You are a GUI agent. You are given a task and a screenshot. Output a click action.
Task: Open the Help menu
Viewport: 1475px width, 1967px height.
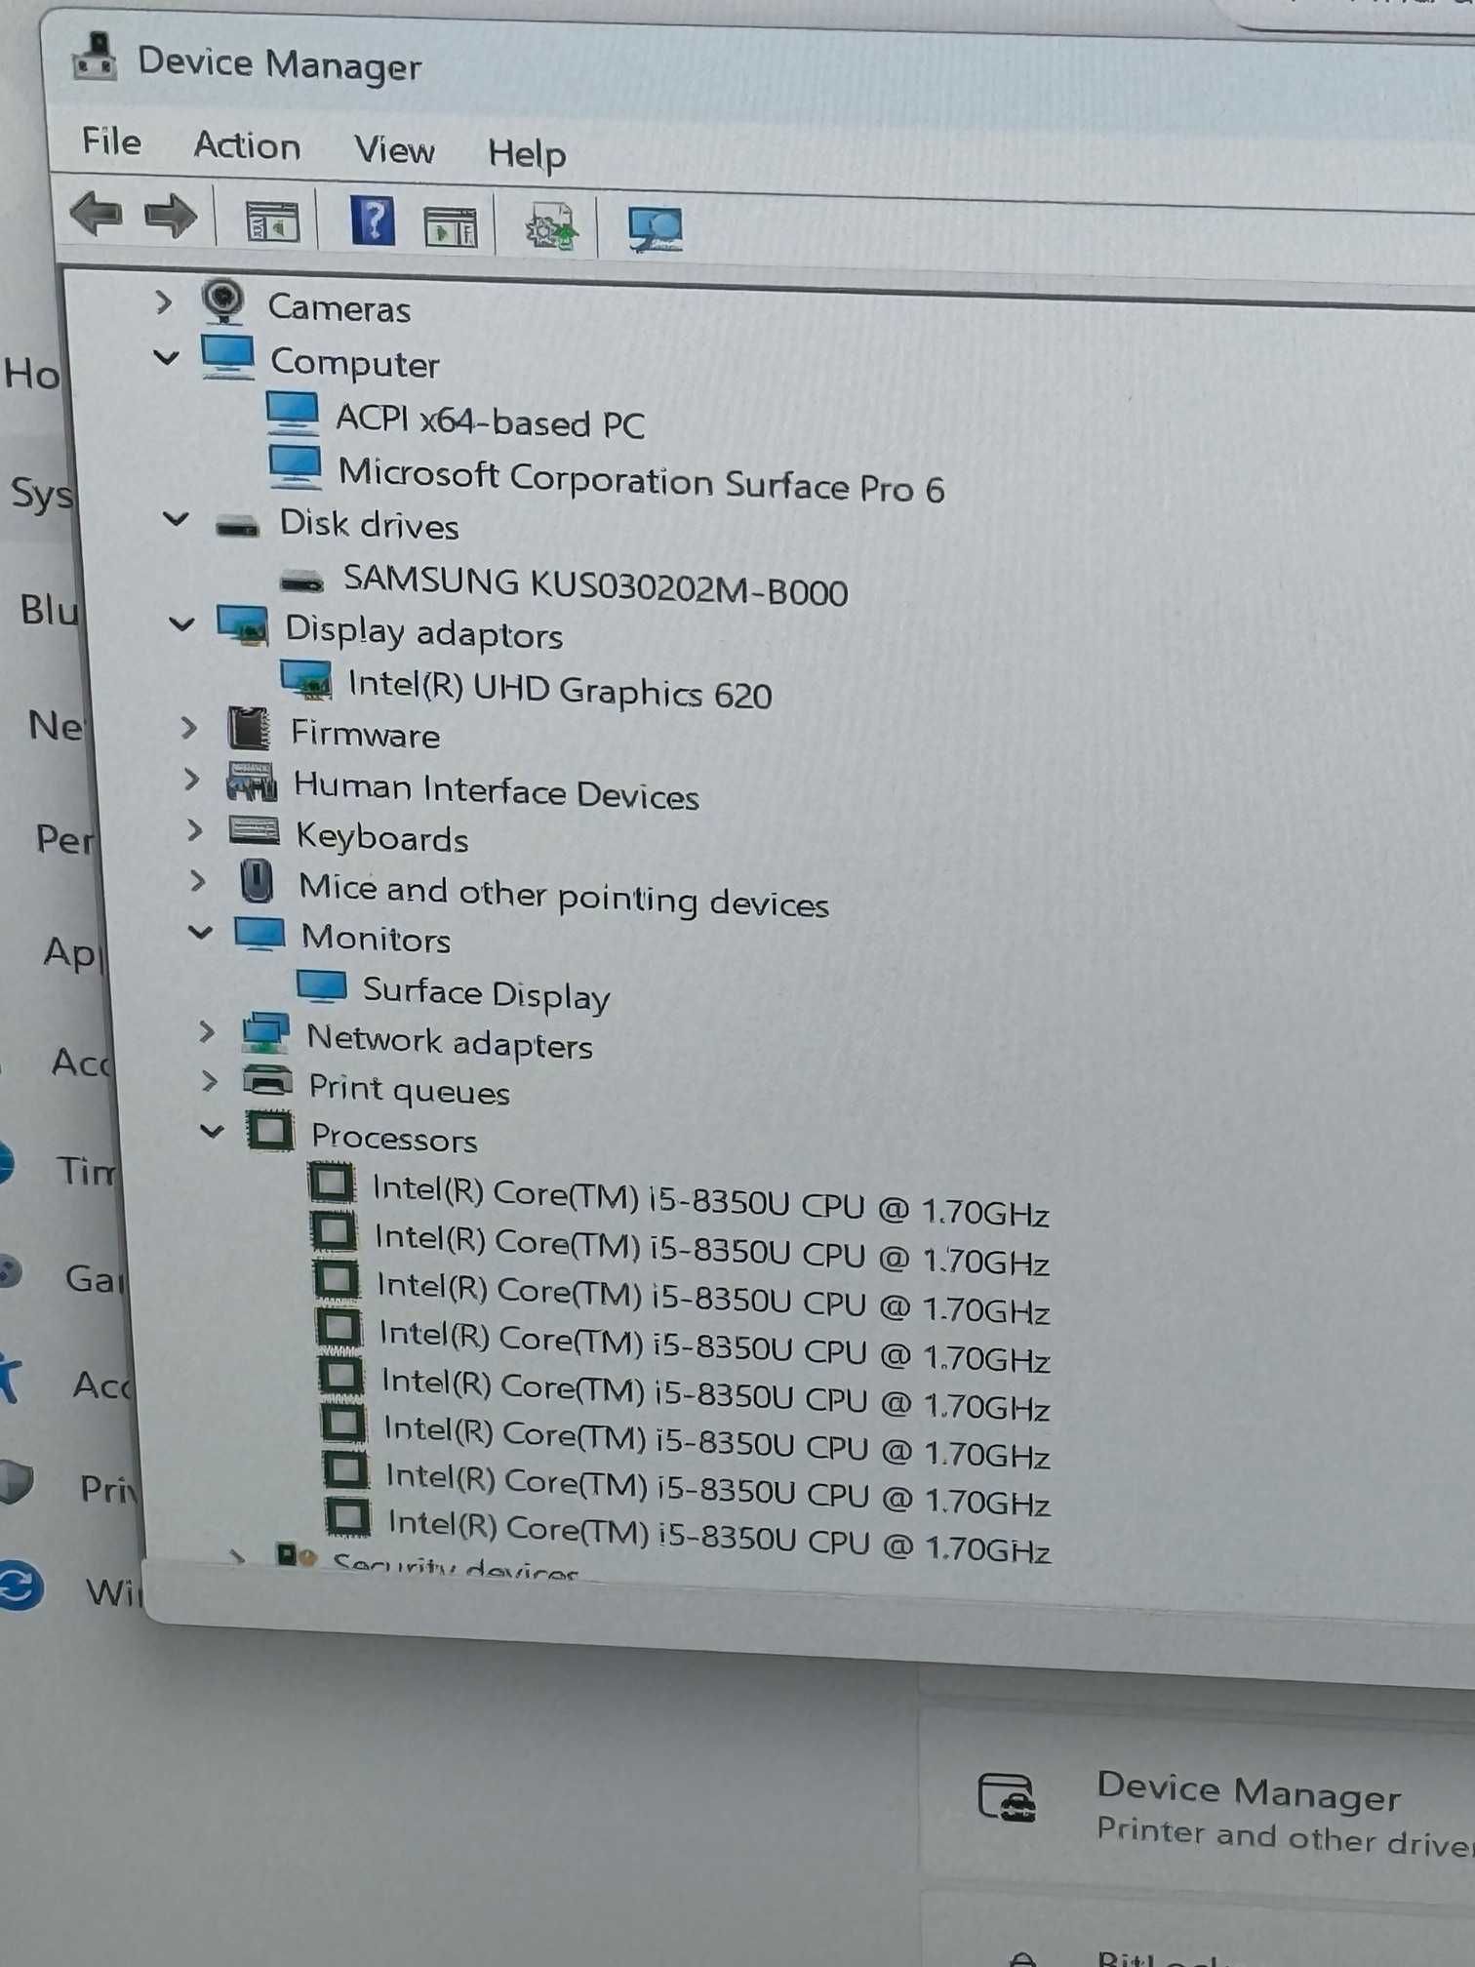(x=527, y=155)
